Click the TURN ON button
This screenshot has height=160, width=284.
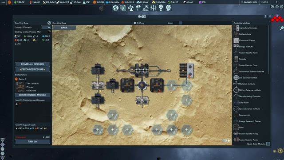pyautogui.click(x=32, y=141)
